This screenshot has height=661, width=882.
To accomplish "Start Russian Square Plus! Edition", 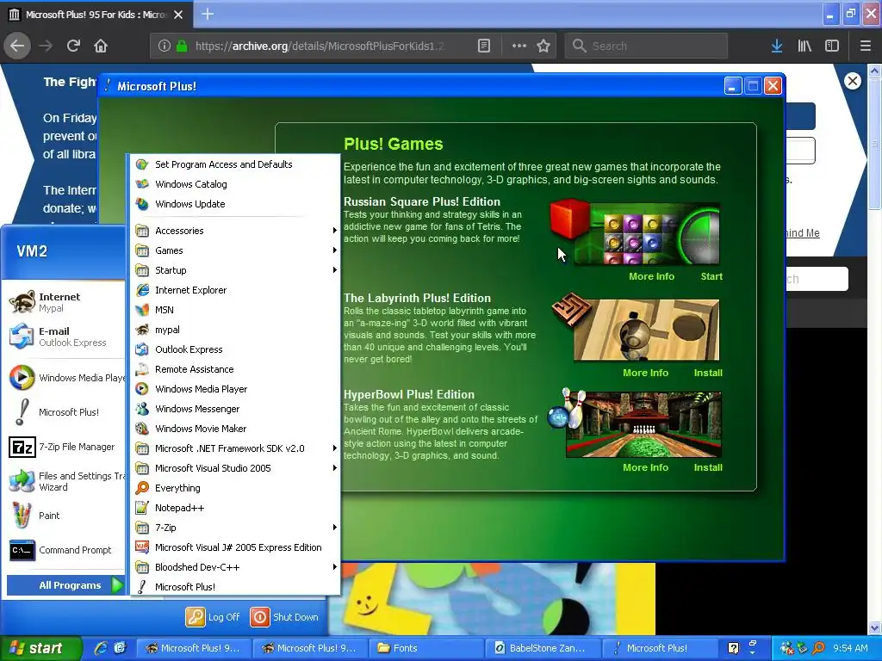I will click(x=711, y=276).
